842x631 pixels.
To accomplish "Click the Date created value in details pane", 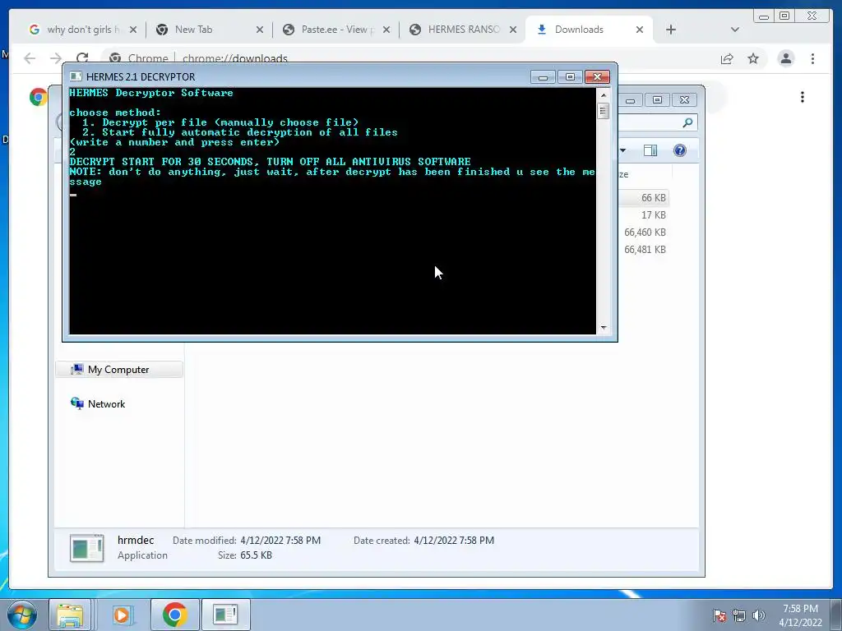I will tap(454, 541).
